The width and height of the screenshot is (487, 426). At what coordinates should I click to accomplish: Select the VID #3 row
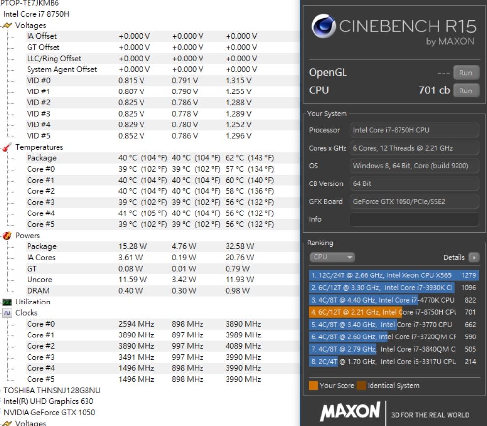point(162,114)
